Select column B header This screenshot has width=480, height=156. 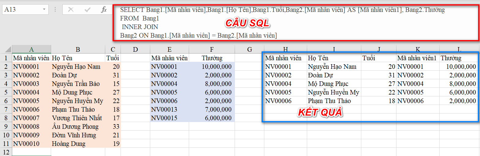coord(78,50)
